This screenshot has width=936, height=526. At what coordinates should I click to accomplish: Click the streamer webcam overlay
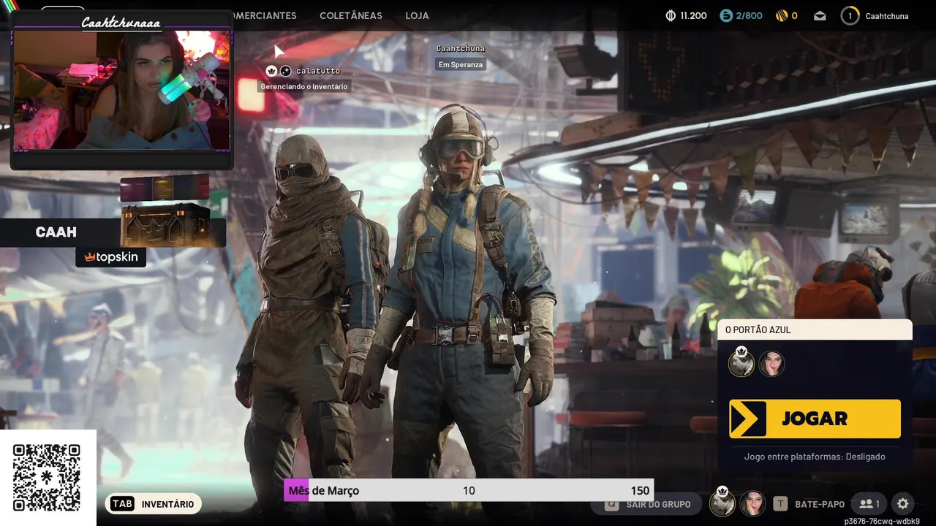pos(122,90)
